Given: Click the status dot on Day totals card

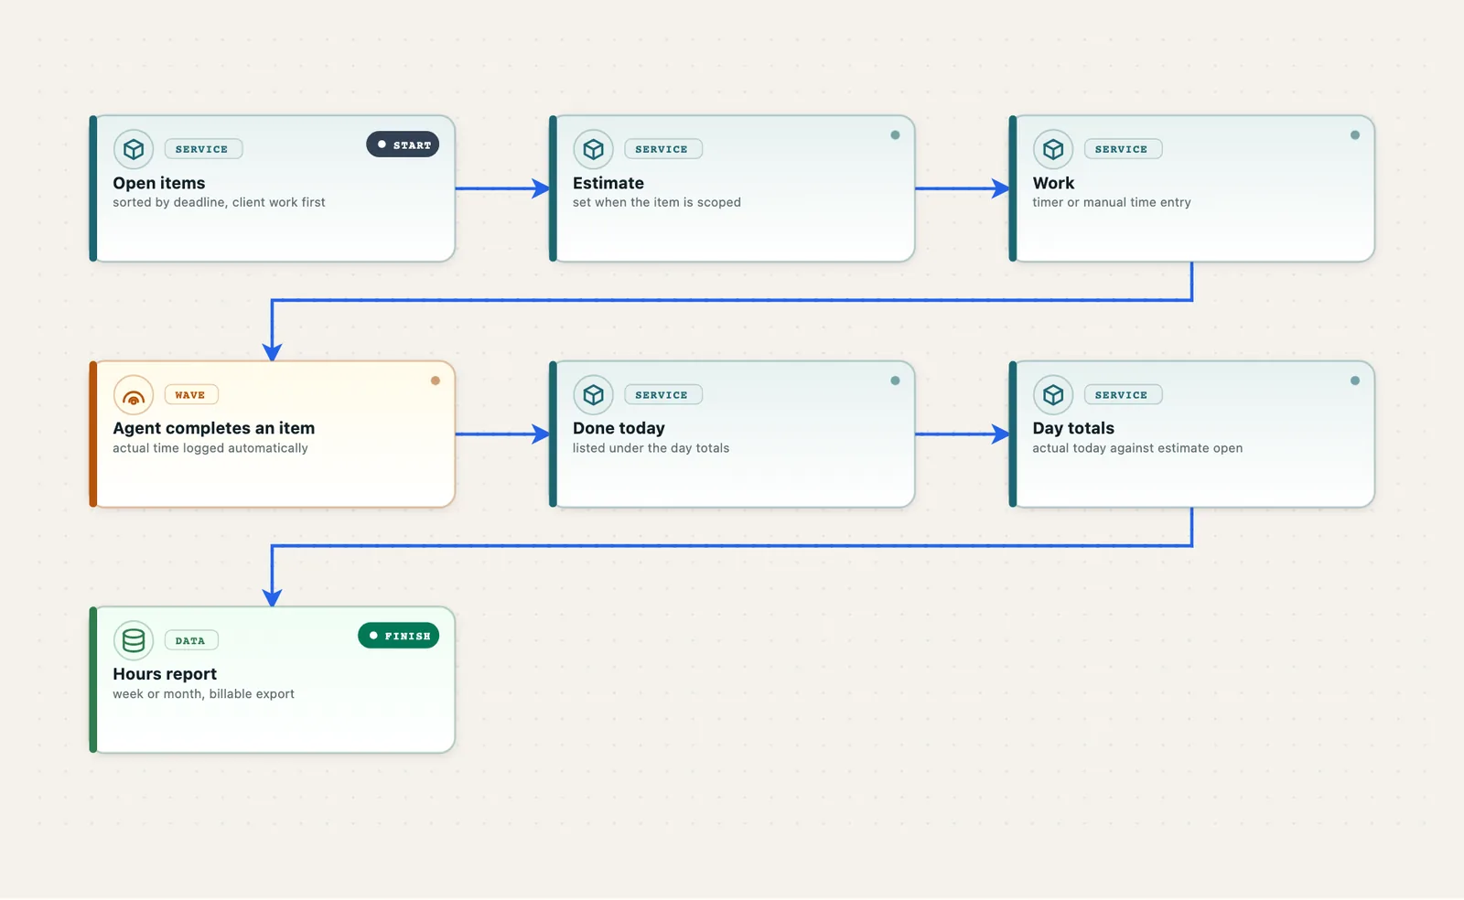Looking at the screenshot, I should click(1355, 380).
